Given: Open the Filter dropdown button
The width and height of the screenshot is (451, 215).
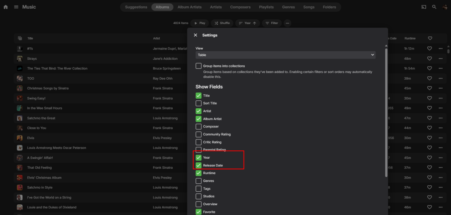Looking at the screenshot, I should tap(272, 23).
